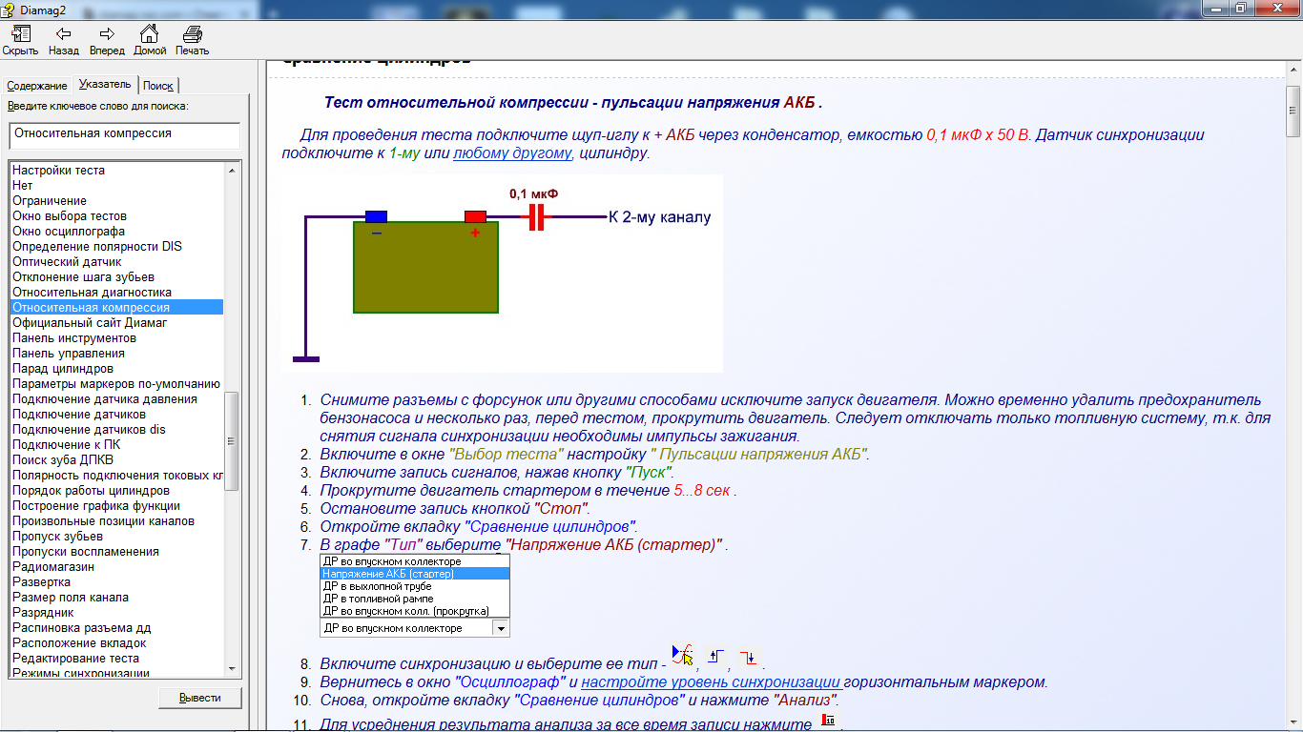This screenshot has width=1303, height=732.
Task: Select index entry 'Параметры маркеров по-умолчанию'
Action: 116,384
